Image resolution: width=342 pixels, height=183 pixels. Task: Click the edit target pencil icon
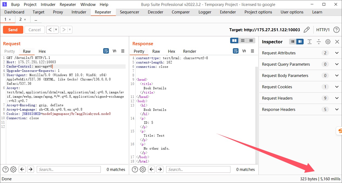click(306, 30)
